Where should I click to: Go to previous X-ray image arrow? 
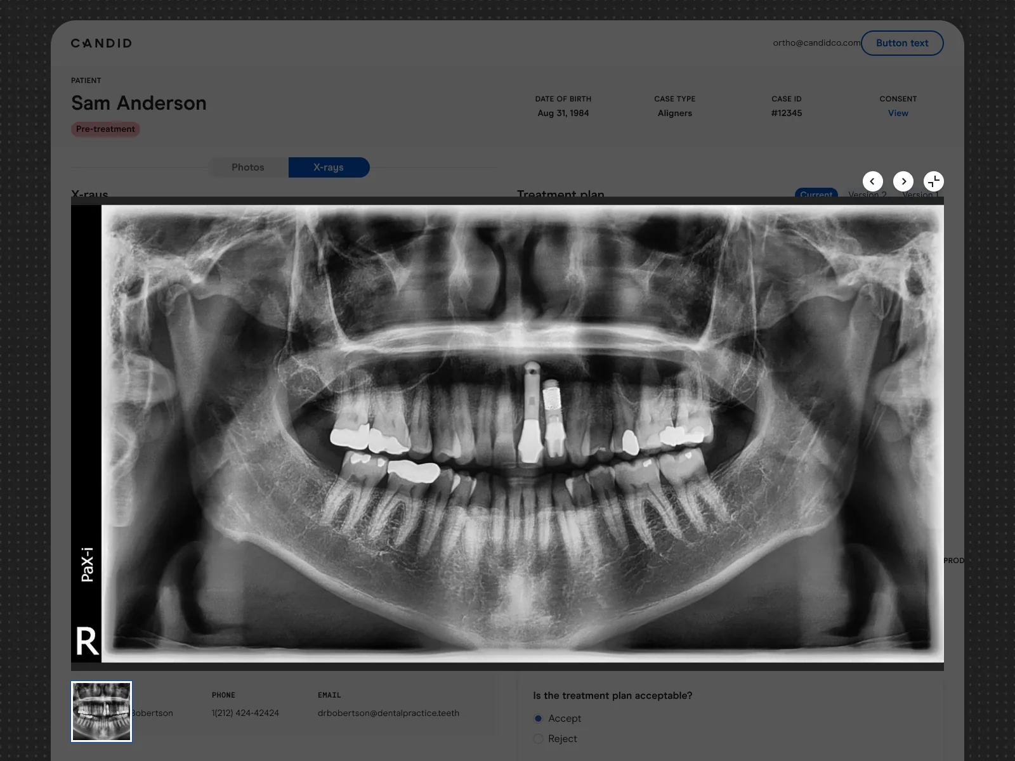(872, 181)
